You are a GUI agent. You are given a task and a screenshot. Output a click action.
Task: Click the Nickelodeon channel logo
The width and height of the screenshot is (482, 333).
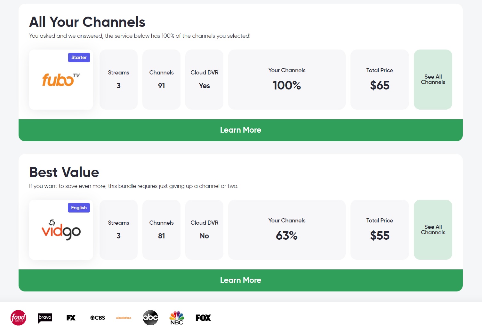point(124,318)
